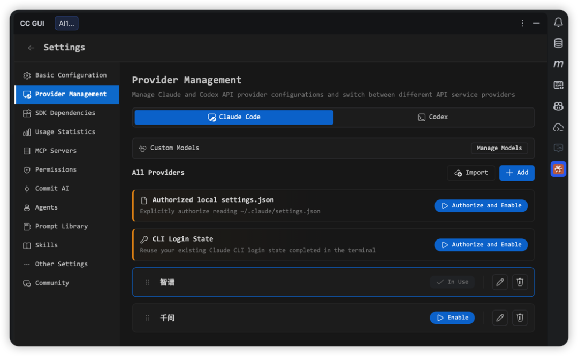The width and height of the screenshot is (578, 356).
Task: Click the CC GUI title text
Action: click(32, 24)
